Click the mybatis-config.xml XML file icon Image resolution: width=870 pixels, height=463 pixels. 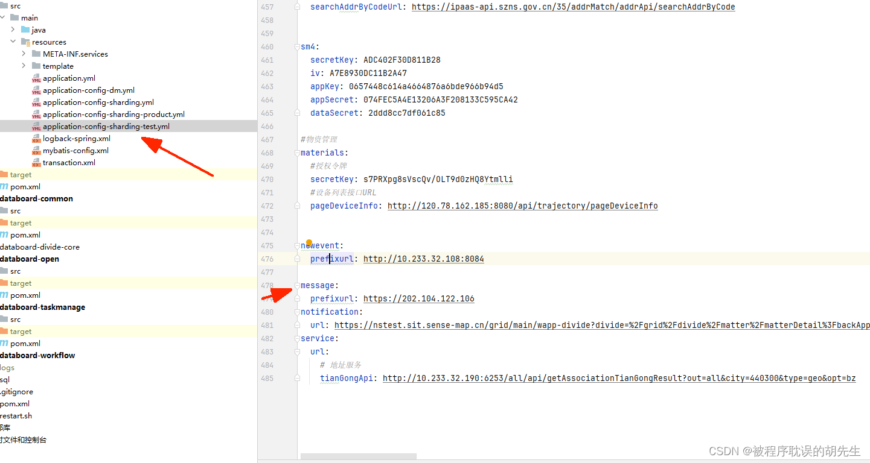coord(37,150)
